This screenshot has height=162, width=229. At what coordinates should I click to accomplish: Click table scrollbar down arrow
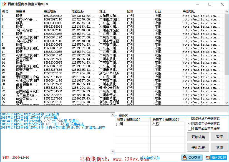point(227,103)
